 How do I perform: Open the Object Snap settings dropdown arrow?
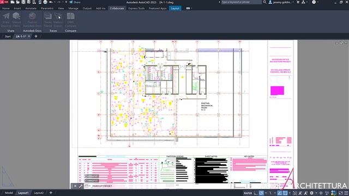(290, 193)
